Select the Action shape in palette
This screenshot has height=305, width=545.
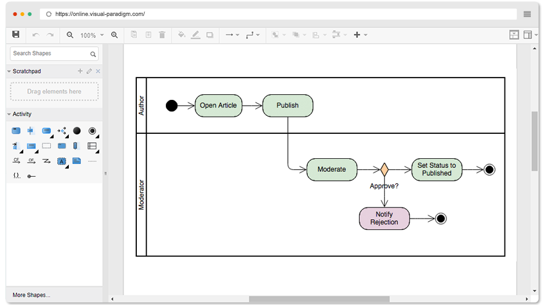(x=46, y=131)
